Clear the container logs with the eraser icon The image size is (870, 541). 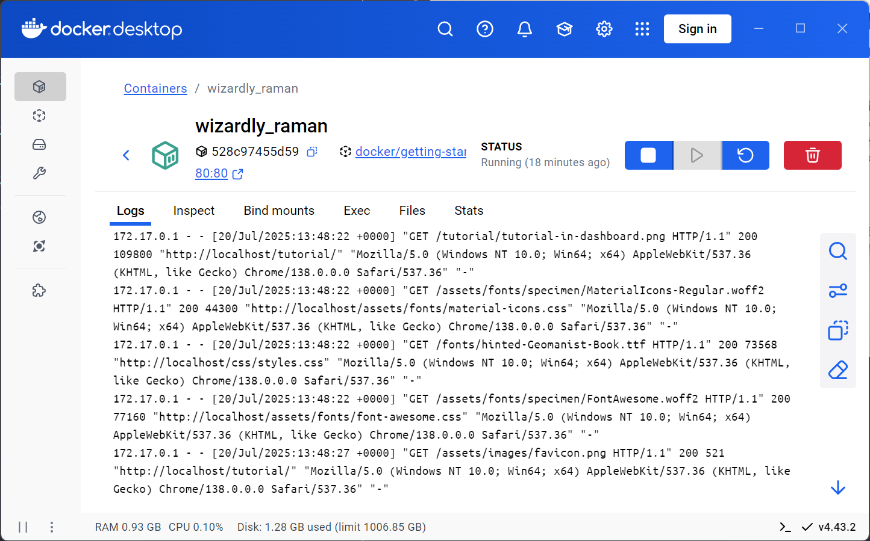point(838,369)
